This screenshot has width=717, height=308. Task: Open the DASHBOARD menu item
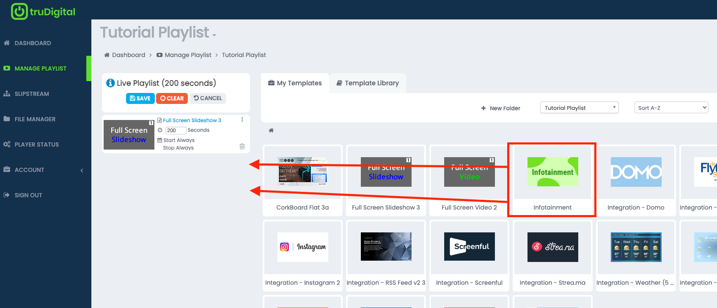click(33, 43)
